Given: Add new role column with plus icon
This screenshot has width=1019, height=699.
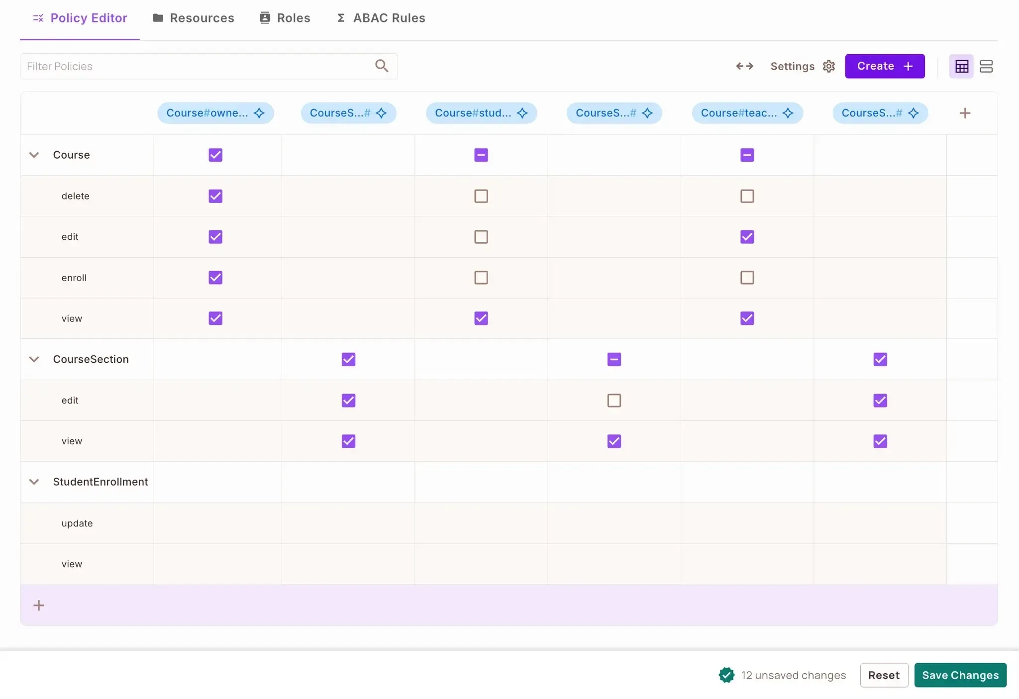Looking at the screenshot, I should coord(965,113).
